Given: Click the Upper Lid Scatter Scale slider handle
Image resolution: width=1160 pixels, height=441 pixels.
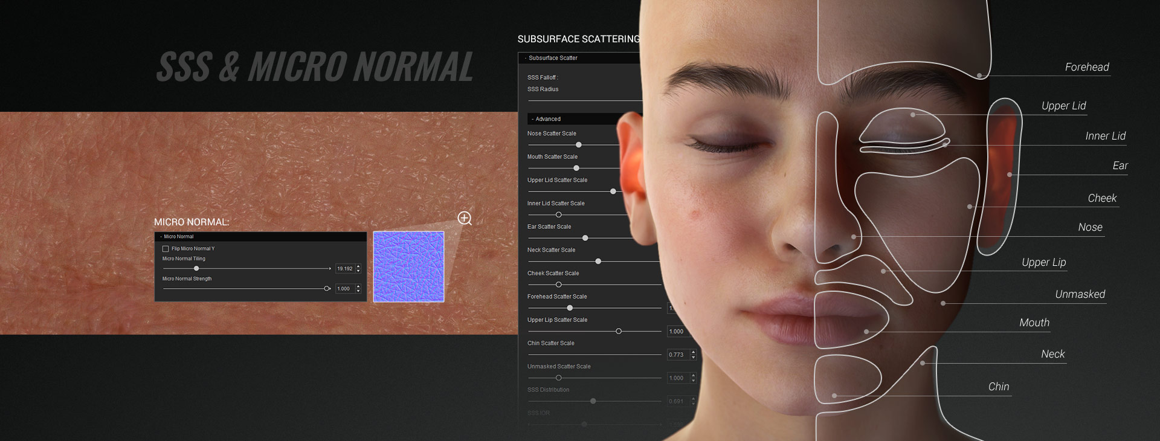Looking at the screenshot, I should pyautogui.click(x=613, y=192).
